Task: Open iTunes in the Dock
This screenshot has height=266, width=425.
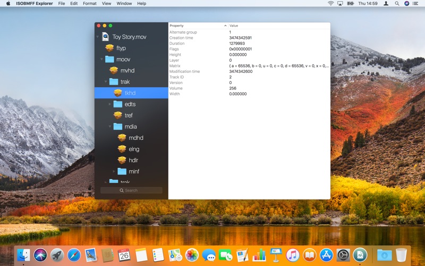Action: (x=293, y=255)
